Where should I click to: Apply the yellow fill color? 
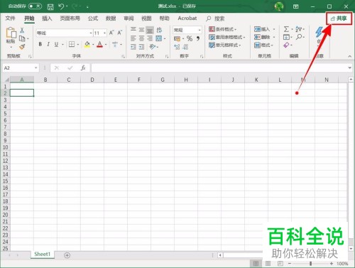click(87, 44)
